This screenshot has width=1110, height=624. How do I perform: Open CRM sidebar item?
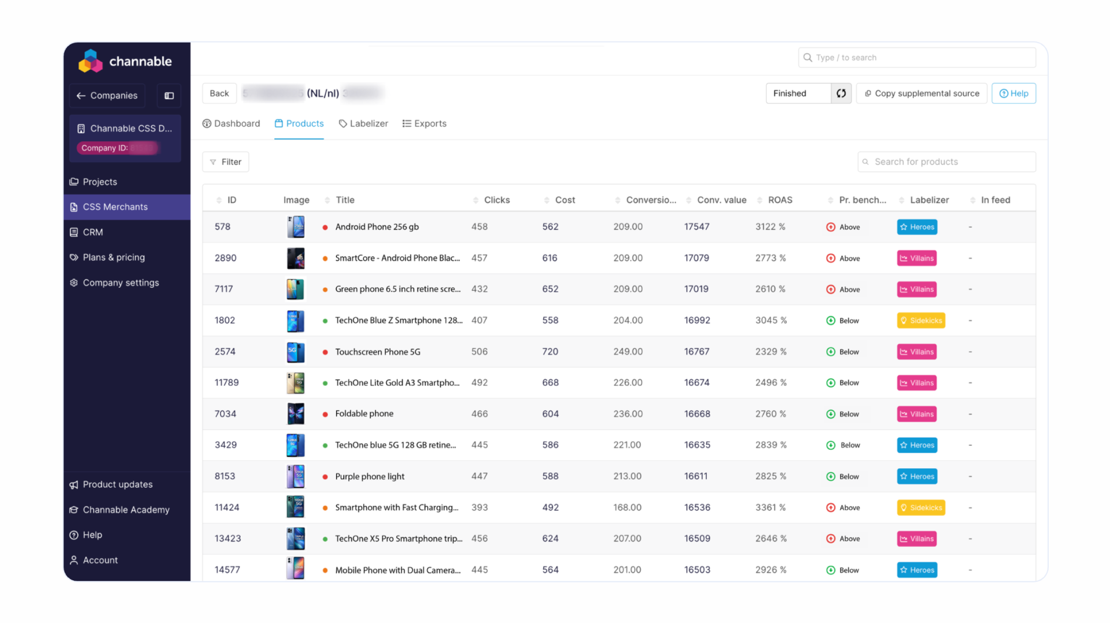coord(127,232)
